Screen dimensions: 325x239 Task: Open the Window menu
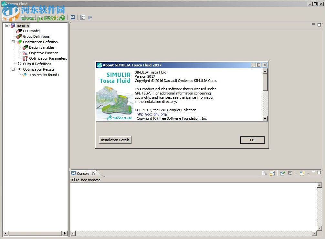[30, 10]
